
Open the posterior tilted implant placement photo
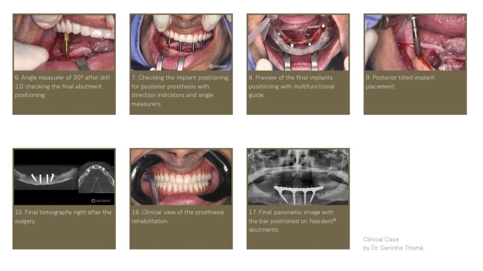click(x=415, y=42)
